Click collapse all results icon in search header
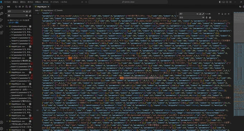Viewport: 244px width, 131px height. (x=30, y=7)
